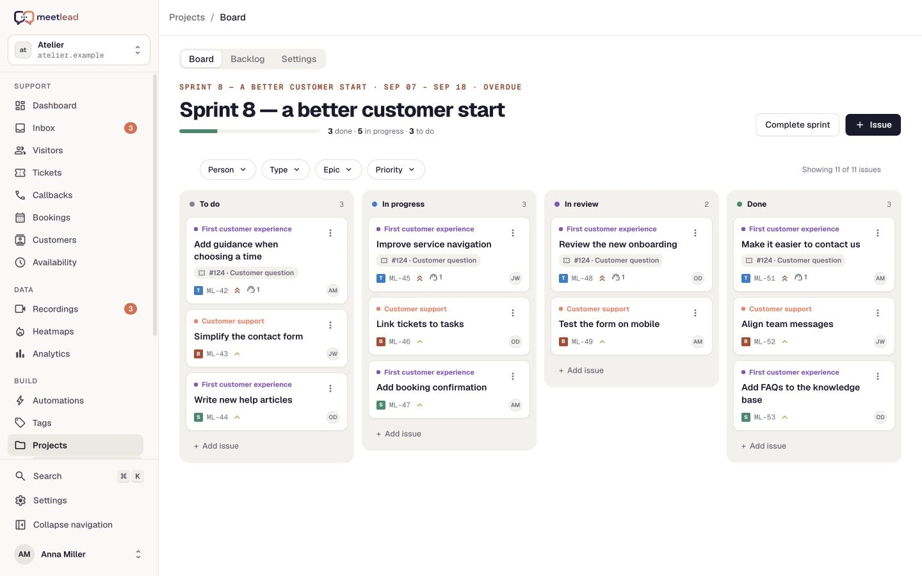Image resolution: width=922 pixels, height=576 pixels.
Task: Create a new Issue button
Action: tap(873, 125)
